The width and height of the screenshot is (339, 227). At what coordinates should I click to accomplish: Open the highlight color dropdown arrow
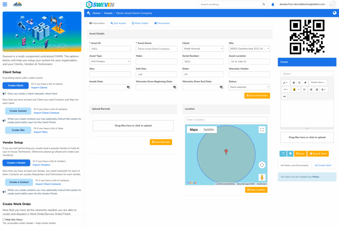click(299, 90)
